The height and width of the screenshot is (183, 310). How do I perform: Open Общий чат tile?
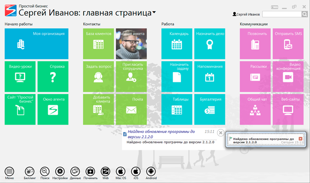(x=255, y=109)
